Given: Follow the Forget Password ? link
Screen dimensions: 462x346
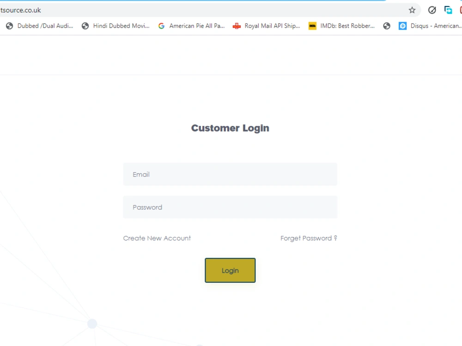Looking at the screenshot, I should tap(309, 238).
